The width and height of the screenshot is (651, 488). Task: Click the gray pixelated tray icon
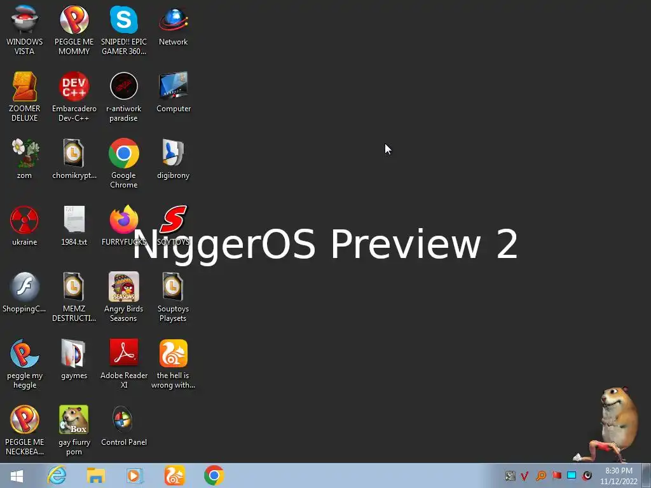coord(511,475)
